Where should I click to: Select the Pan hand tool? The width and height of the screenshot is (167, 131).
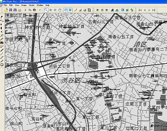tap(60, 10)
